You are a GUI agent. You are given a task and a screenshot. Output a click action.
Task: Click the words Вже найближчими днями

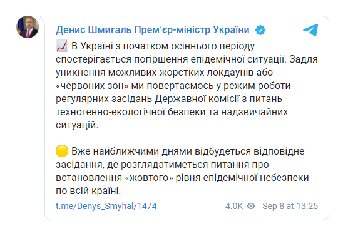[131, 151]
